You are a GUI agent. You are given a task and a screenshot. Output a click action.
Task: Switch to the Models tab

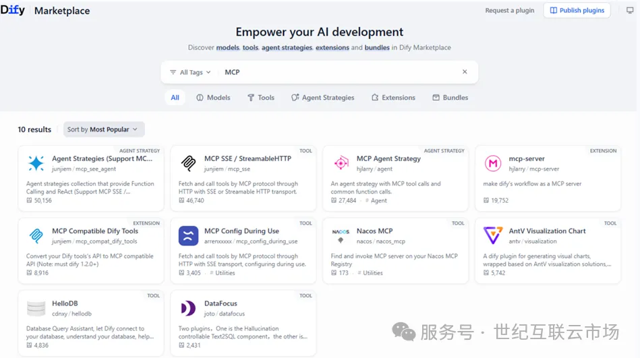[213, 98]
